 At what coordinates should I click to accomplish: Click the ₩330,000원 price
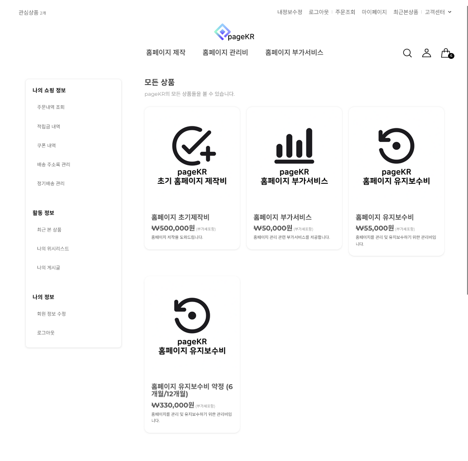pos(173,405)
